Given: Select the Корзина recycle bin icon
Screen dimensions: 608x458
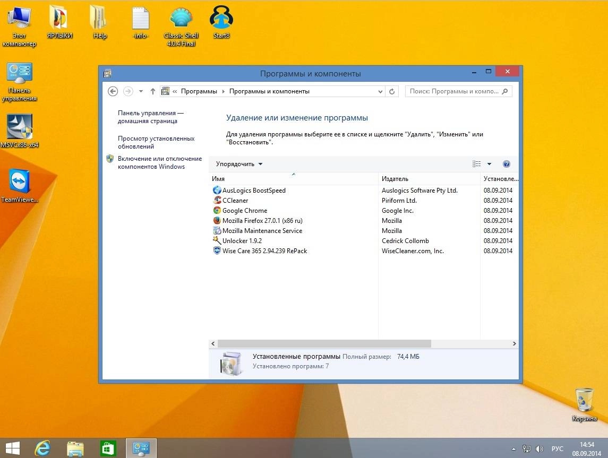Looking at the screenshot, I should [x=584, y=404].
